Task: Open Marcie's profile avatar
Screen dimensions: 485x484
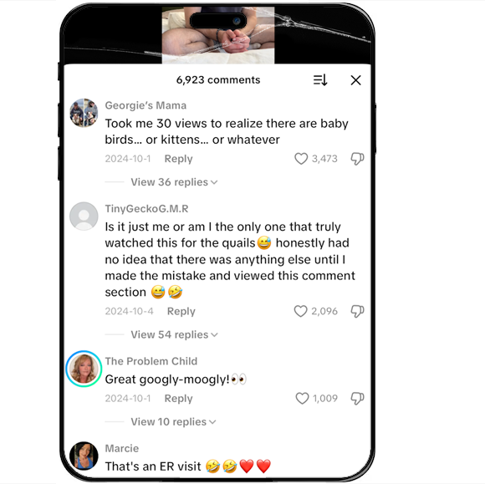Action: coord(84,456)
